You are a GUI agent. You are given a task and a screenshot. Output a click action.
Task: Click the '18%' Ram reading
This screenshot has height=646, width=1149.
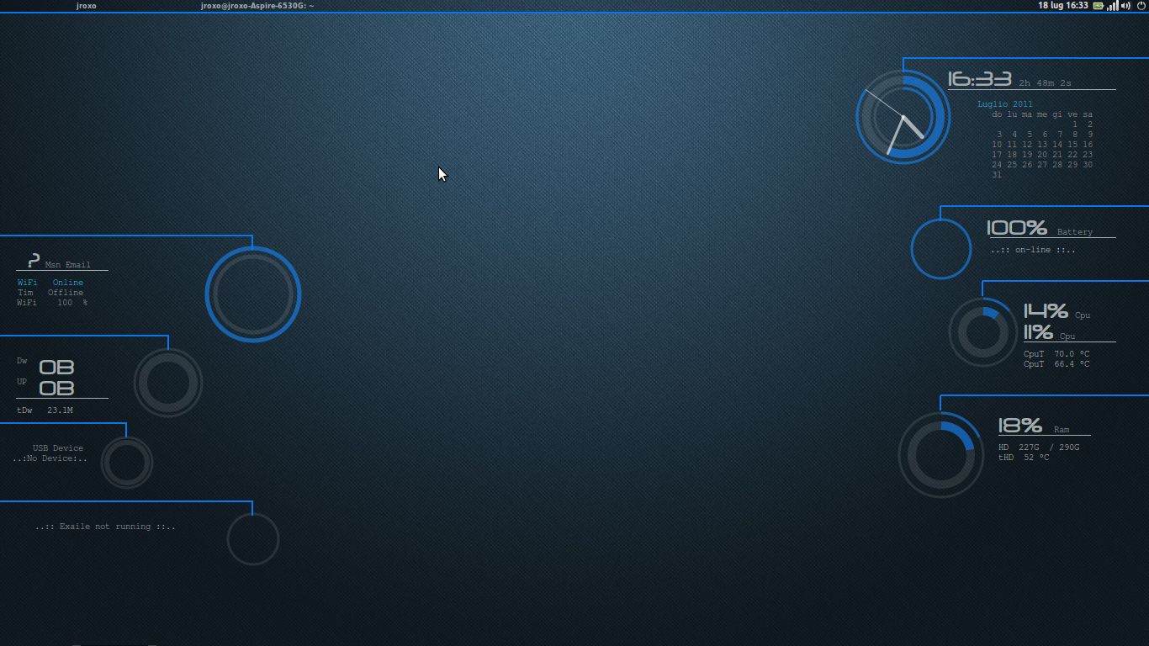(x=1019, y=426)
